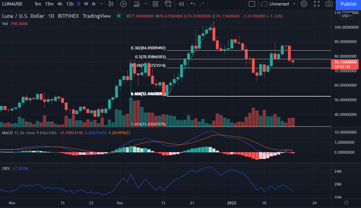Enter fullscreen mode

point(317,4)
